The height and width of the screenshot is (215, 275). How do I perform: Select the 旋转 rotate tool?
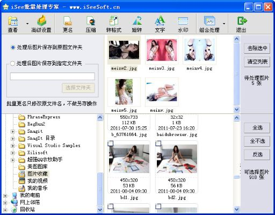[x=137, y=24]
